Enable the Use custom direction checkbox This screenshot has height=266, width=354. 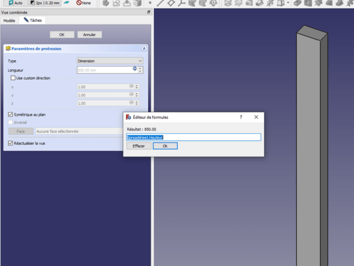coord(14,78)
